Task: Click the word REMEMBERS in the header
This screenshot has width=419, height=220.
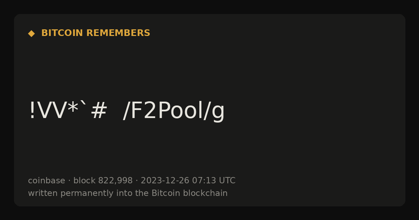Action: (x=118, y=33)
